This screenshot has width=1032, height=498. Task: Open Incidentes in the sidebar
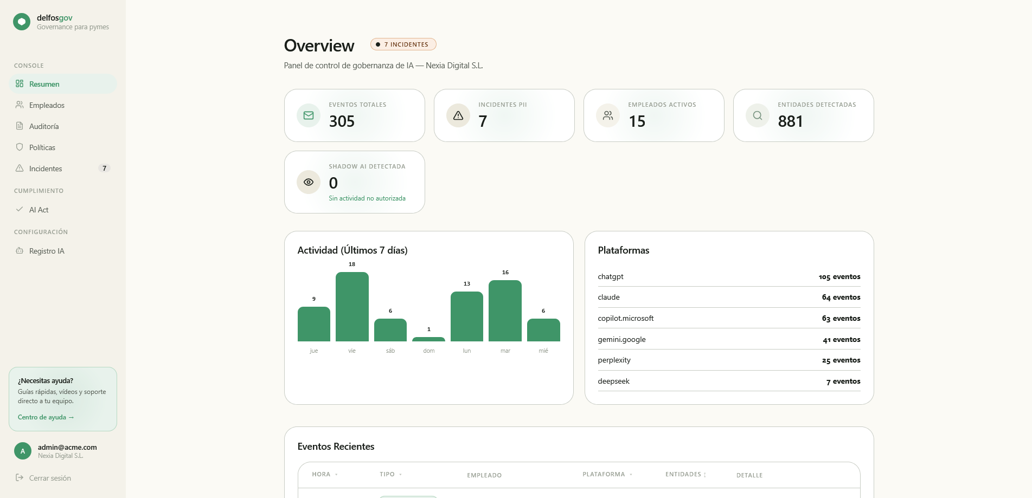[x=63, y=169]
